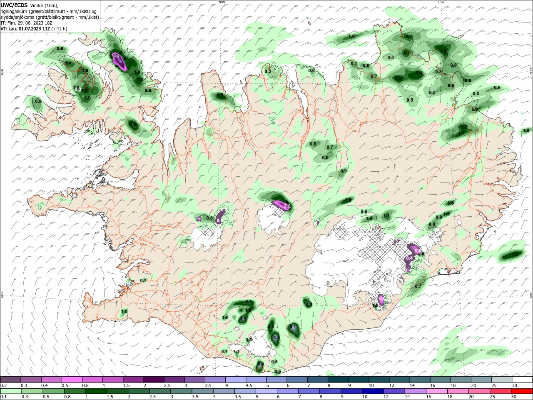Select the bright pink 0.5 snow legend swatch
This screenshot has width=533, height=400.
[x=72, y=379]
